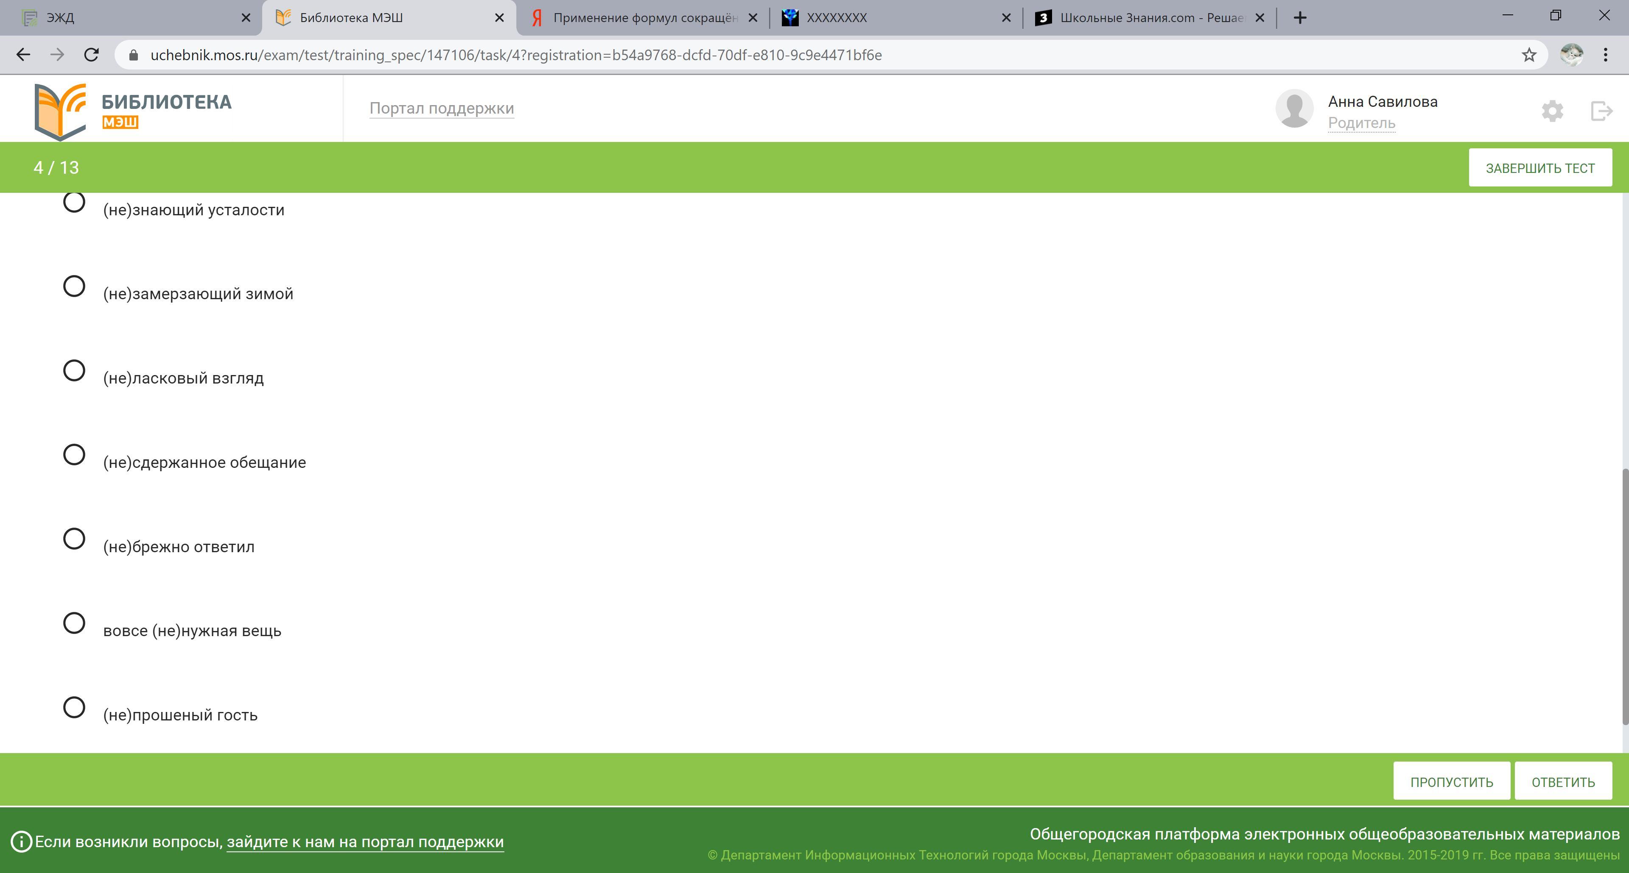Open new browser tab
Screen dimensions: 1629x873
click(1299, 18)
